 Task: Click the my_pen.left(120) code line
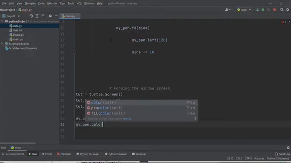(150, 40)
